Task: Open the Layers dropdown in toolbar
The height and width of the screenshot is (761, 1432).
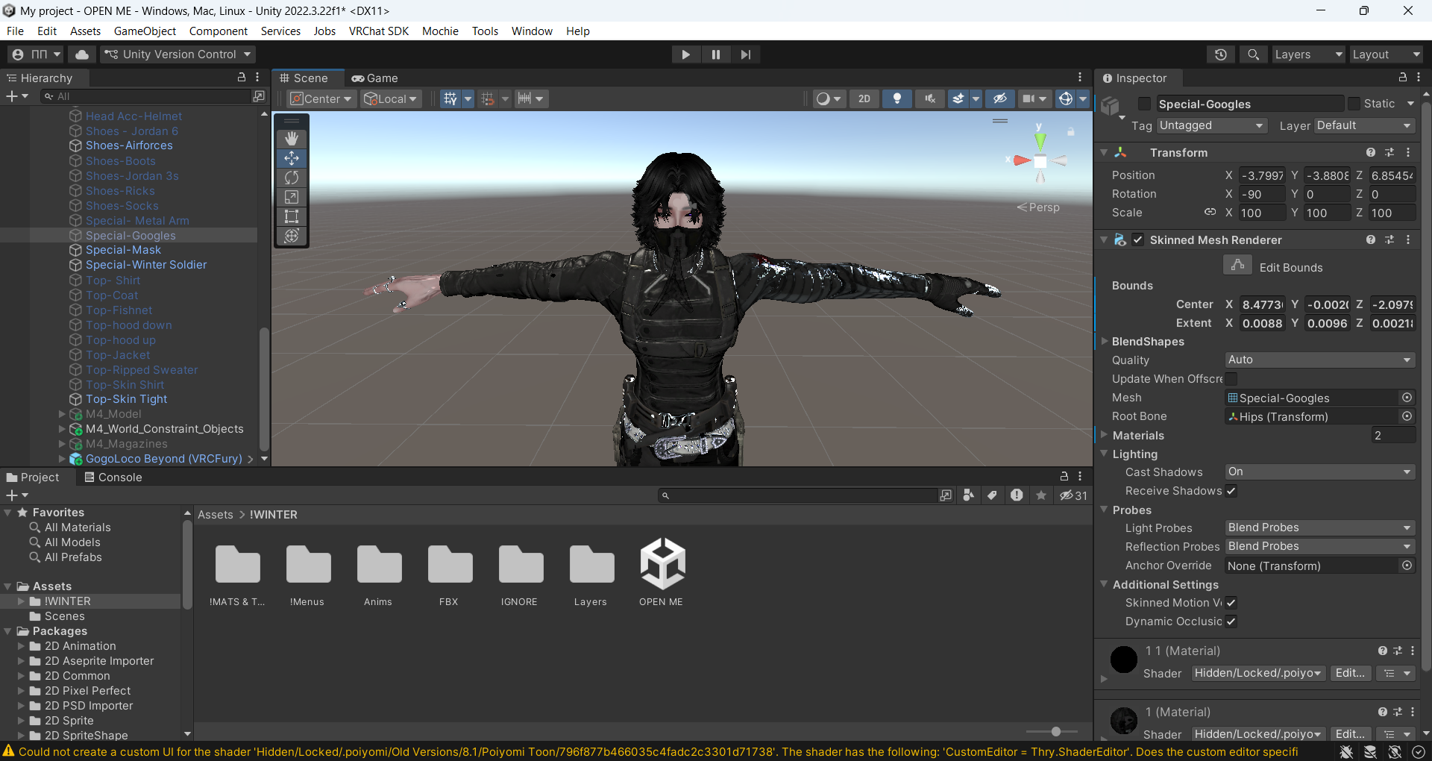Action: pyautogui.click(x=1307, y=54)
